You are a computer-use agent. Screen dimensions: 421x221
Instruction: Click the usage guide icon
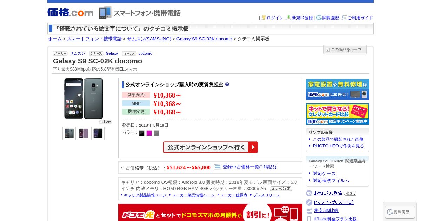pyautogui.click(x=344, y=18)
